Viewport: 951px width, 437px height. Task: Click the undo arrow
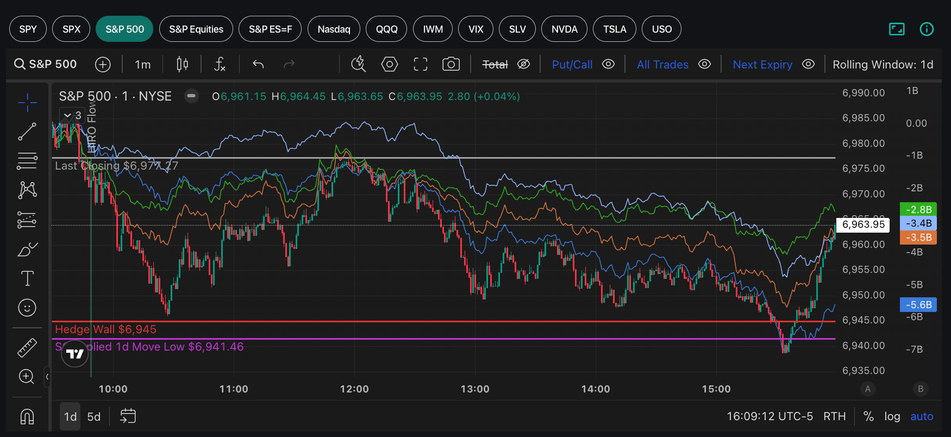coord(258,65)
